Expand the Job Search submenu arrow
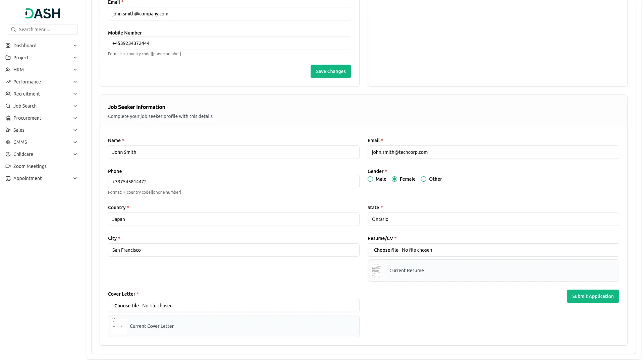644x362 pixels. (x=75, y=106)
